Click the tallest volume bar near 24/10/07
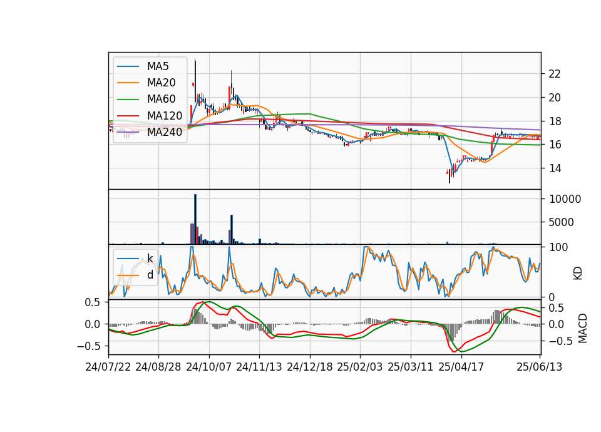The height and width of the screenshot is (432, 601). pyautogui.click(x=195, y=219)
